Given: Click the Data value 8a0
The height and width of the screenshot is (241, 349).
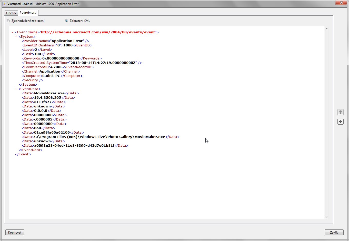Looking at the screenshot, I should pos(38,128).
